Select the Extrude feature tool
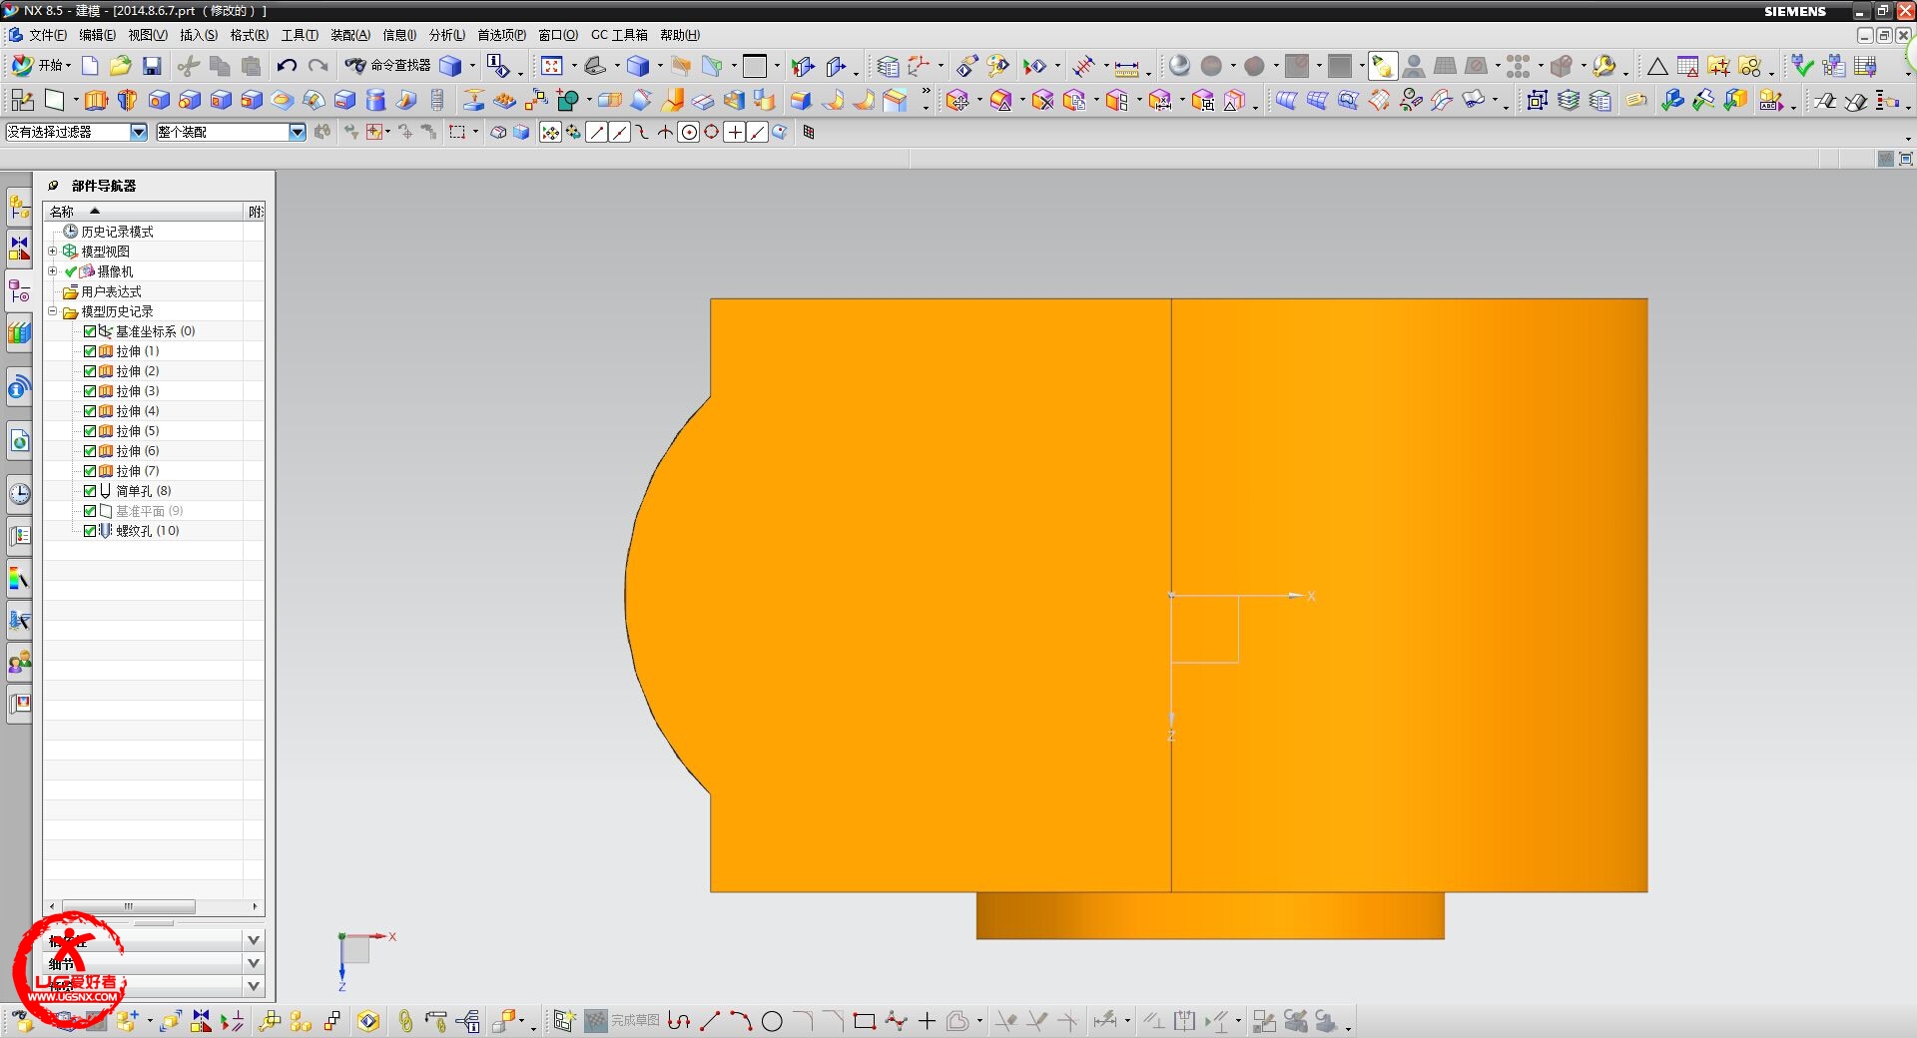Screen dimensions: 1917x1038 tap(96, 100)
